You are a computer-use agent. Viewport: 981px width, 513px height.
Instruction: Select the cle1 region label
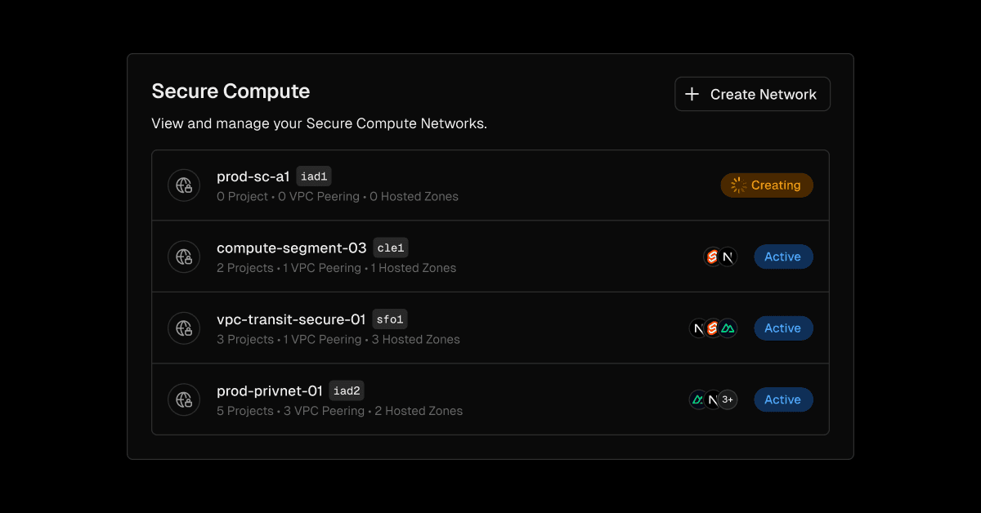coord(390,248)
